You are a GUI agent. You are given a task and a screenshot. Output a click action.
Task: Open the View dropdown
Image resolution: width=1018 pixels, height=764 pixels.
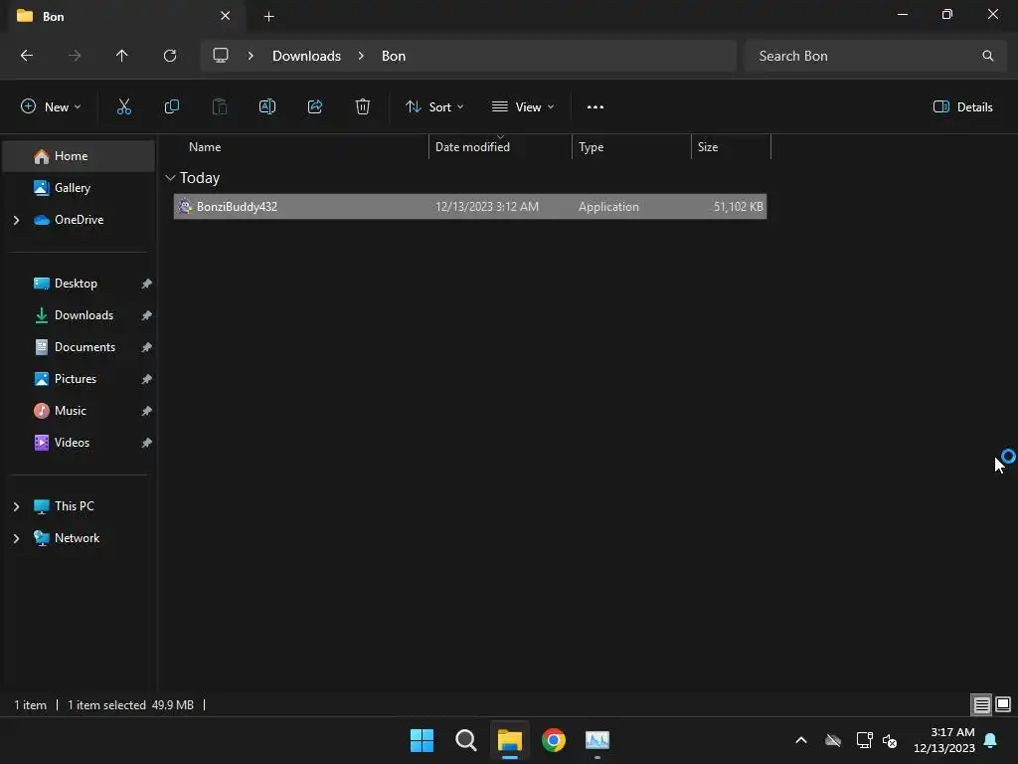click(523, 107)
